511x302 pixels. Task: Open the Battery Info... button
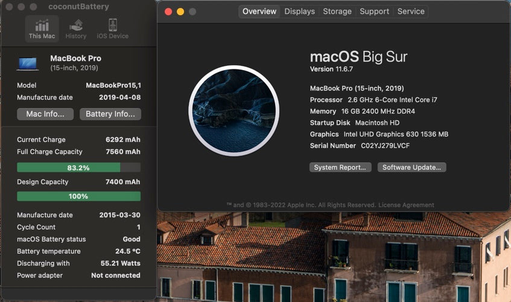[110, 114]
